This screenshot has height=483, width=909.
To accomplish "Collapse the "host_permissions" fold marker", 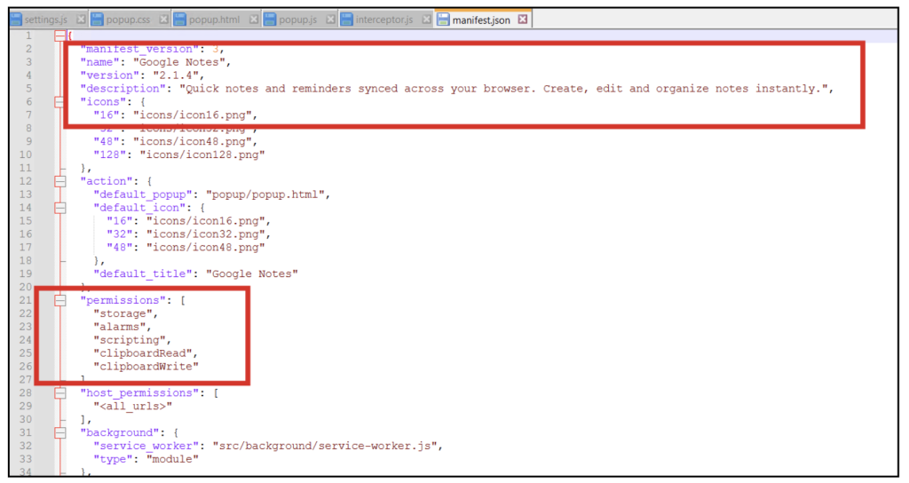I will click(x=59, y=393).
